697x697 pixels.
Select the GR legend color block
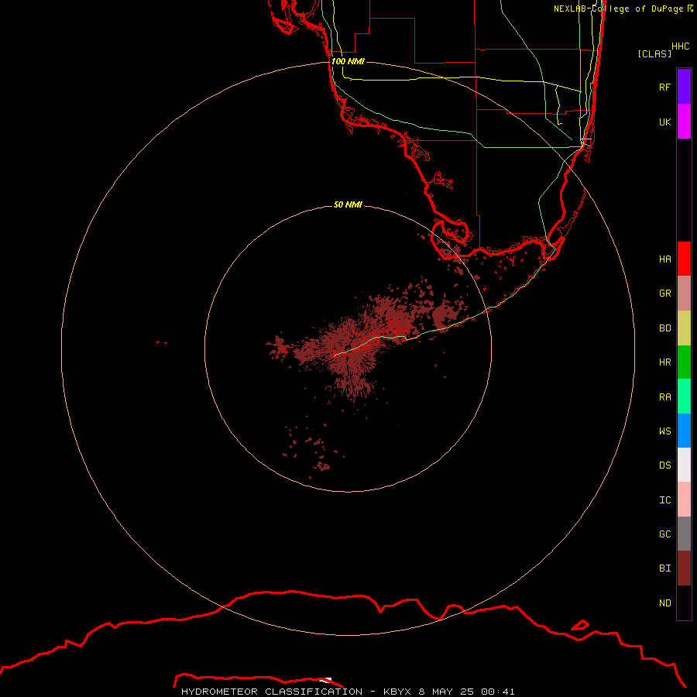[x=684, y=294]
